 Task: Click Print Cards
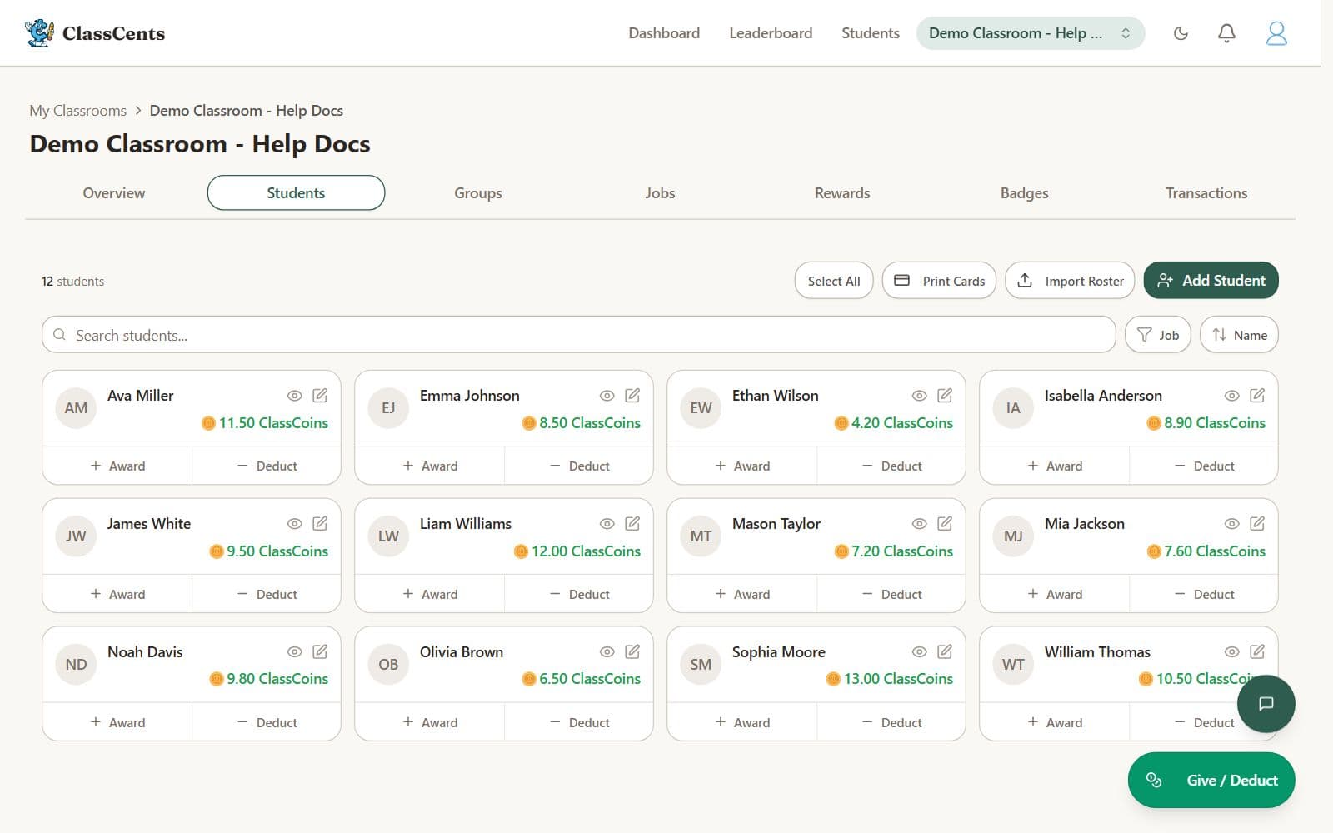pos(939,281)
